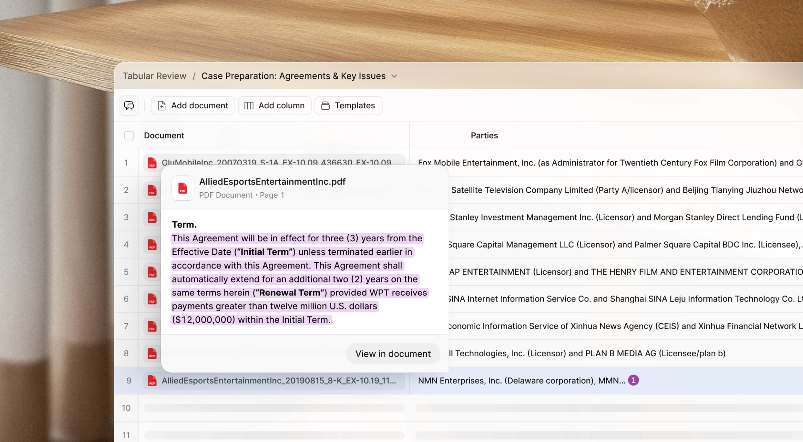Screen dimensions: 803x442
Task: Click the AlliedEsportsEntertainmentInc.pdf popup title
Action: pos(272,182)
